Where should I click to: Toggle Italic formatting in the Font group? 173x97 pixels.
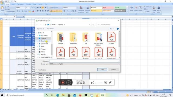click(x=20, y=11)
